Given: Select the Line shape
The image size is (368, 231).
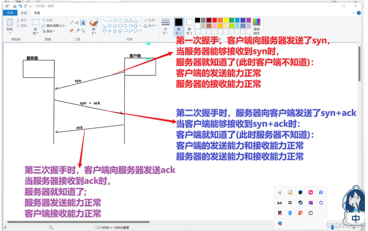Looking at the screenshot, I should click(105, 21).
